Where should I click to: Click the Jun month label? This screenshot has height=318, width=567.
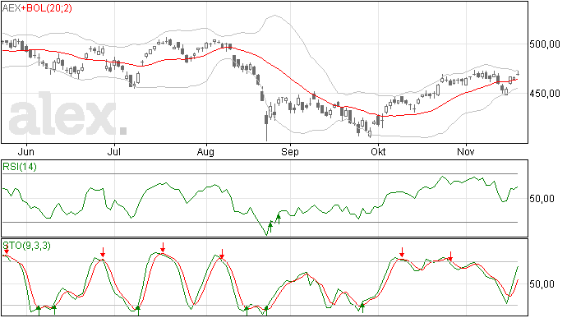pos(26,151)
